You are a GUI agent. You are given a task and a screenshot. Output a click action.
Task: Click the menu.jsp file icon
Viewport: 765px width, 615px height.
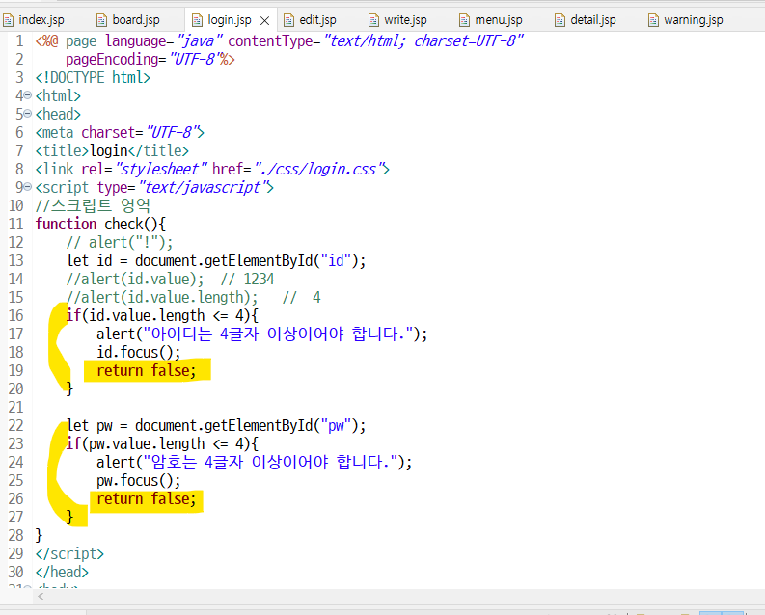point(464,20)
